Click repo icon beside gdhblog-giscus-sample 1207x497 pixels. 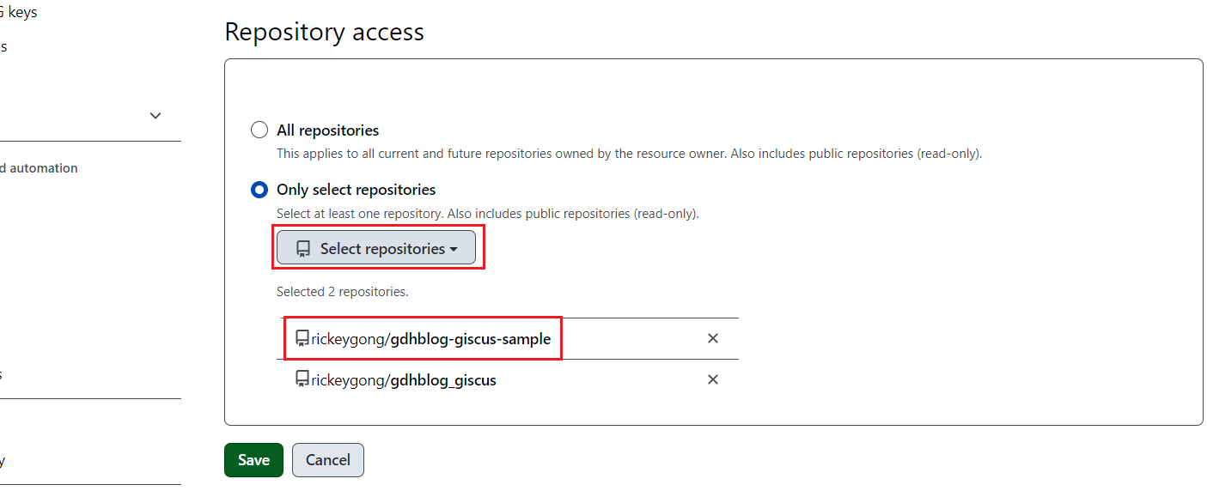(x=302, y=339)
